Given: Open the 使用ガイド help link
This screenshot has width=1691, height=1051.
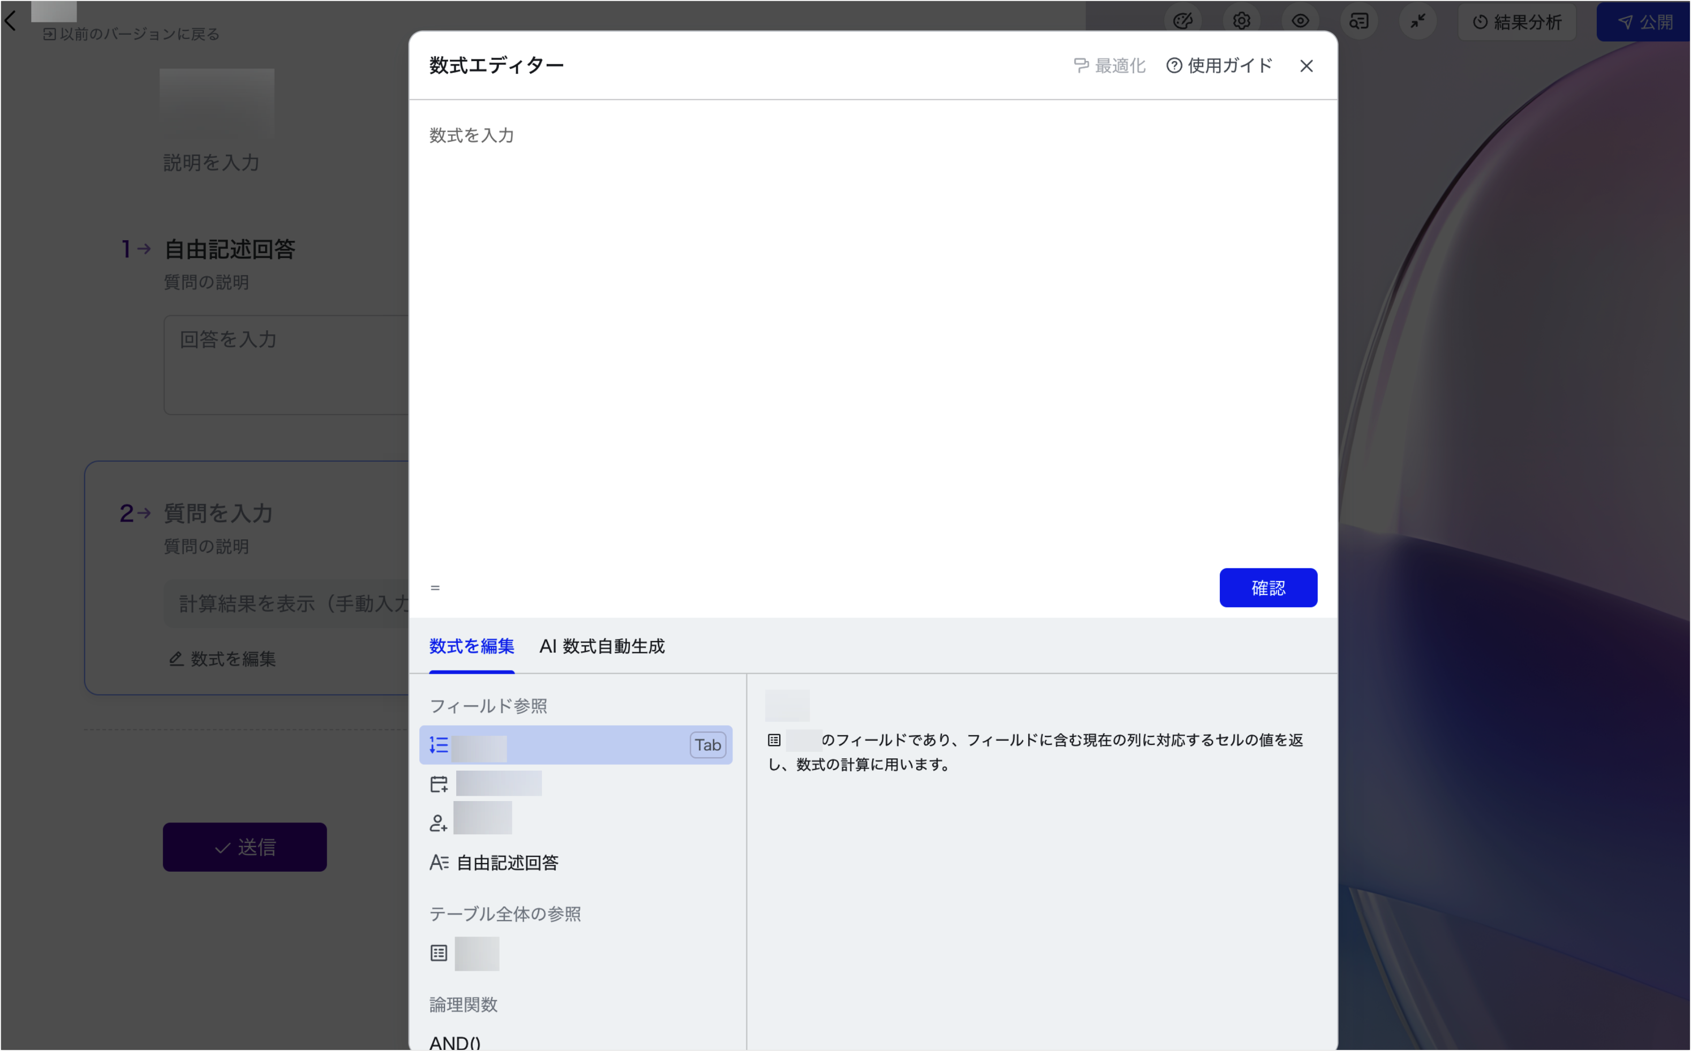Looking at the screenshot, I should tap(1220, 65).
